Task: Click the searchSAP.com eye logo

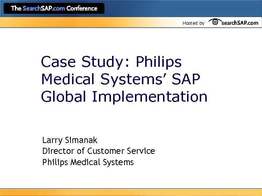Action: click(x=233, y=22)
